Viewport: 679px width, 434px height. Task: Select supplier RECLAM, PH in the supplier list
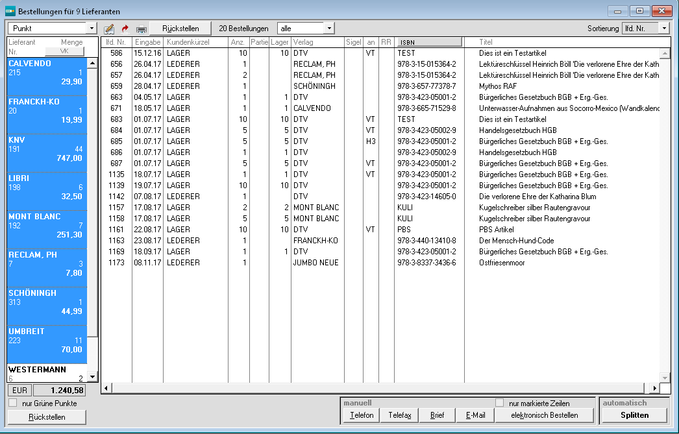point(47,268)
